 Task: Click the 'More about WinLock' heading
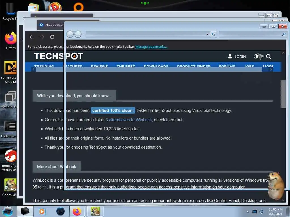(57, 167)
